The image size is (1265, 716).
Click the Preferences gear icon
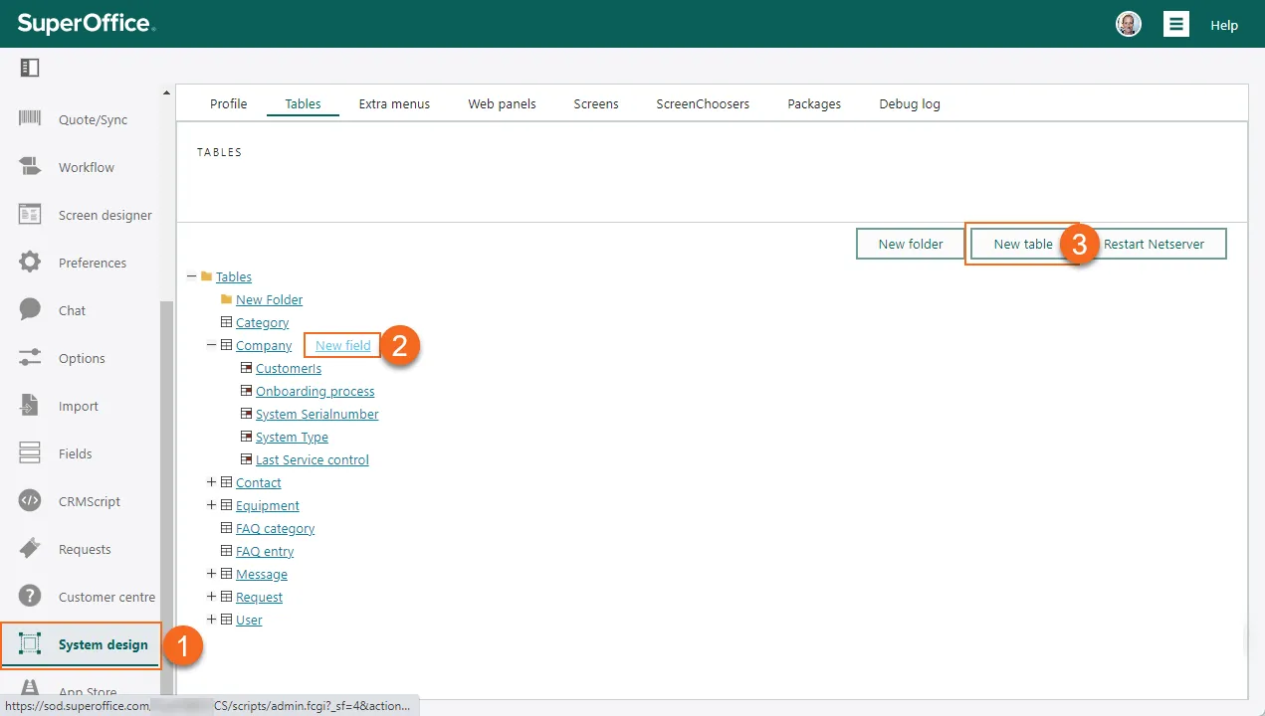[30, 263]
